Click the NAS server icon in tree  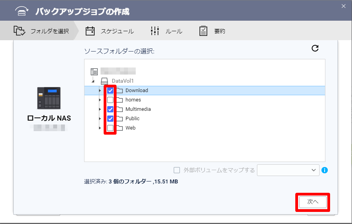[x=94, y=71]
